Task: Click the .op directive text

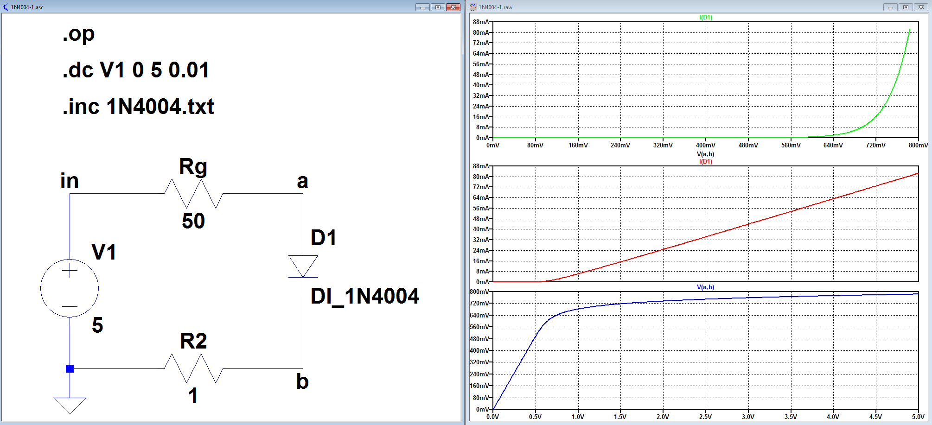Action: pos(78,35)
